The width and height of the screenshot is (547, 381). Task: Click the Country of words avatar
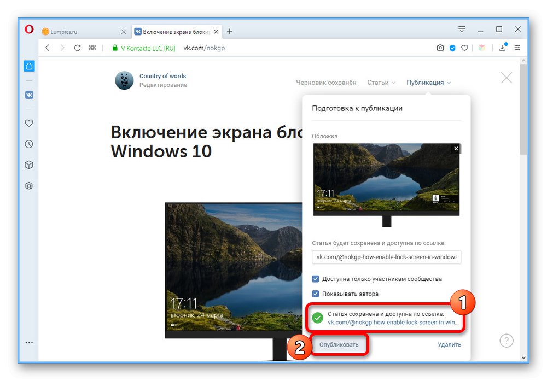click(x=124, y=80)
